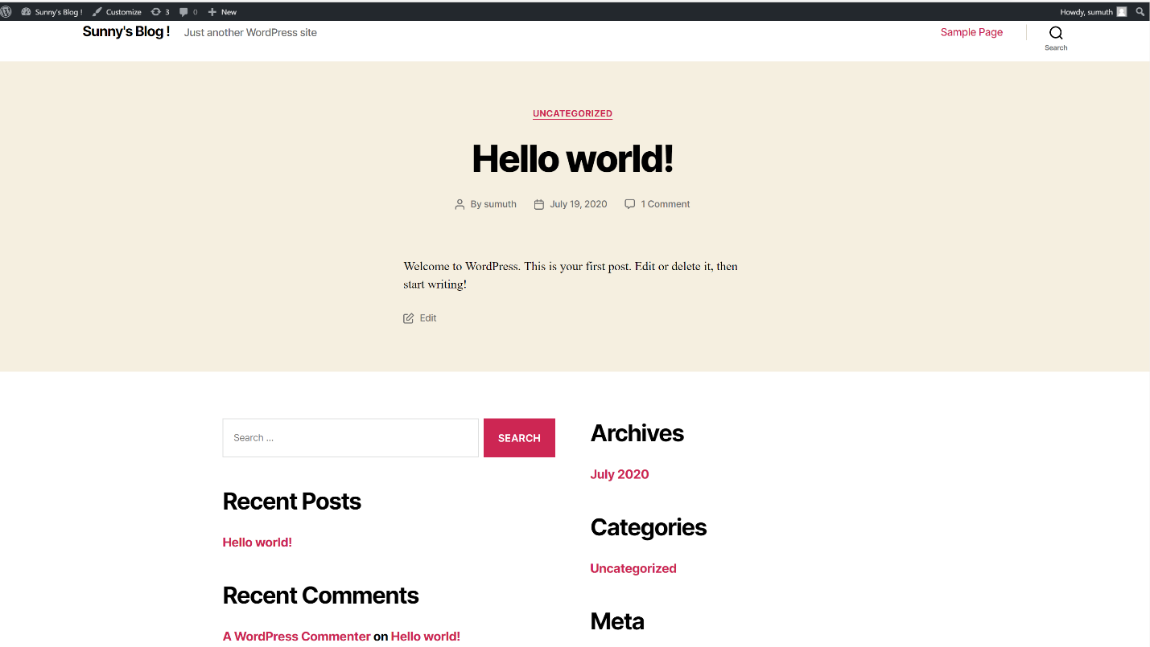Select the UNCATEGORIZED label above the post title

click(572, 113)
